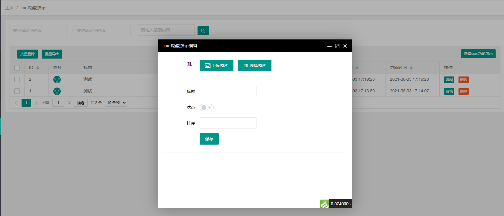
Task: Click 删除 for the 17:14:07 row
Action: (464, 91)
